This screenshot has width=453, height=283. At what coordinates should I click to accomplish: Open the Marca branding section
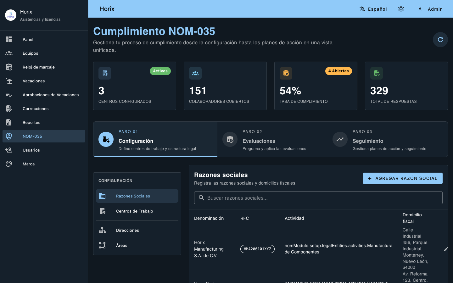click(x=28, y=164)
